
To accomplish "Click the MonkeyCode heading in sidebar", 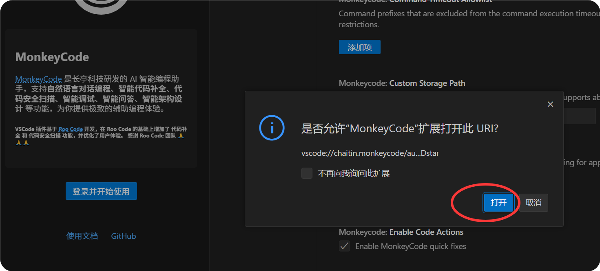I will click(x=52, y=57).
